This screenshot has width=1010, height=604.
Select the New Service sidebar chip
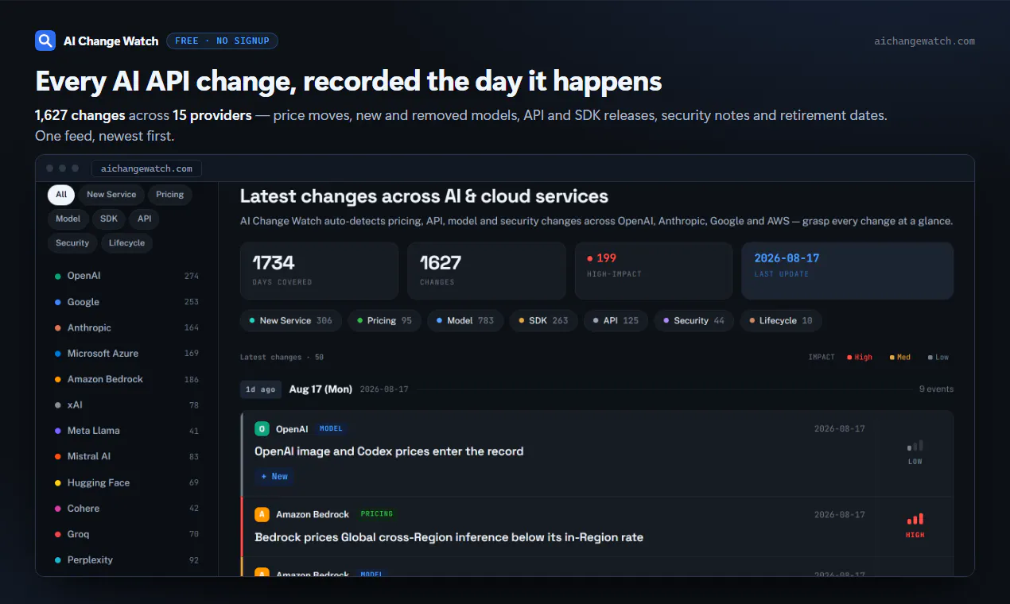coord(111,195)
